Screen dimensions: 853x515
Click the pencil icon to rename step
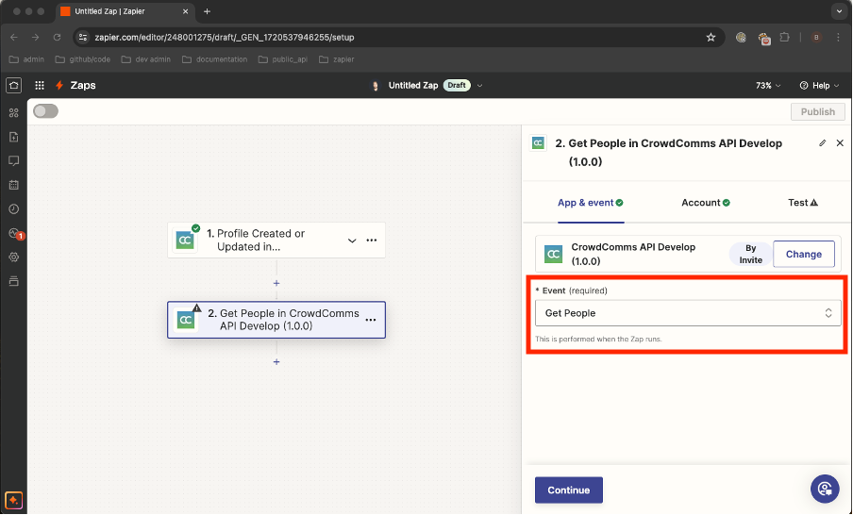pyautogui.click(x=822, y=143)
